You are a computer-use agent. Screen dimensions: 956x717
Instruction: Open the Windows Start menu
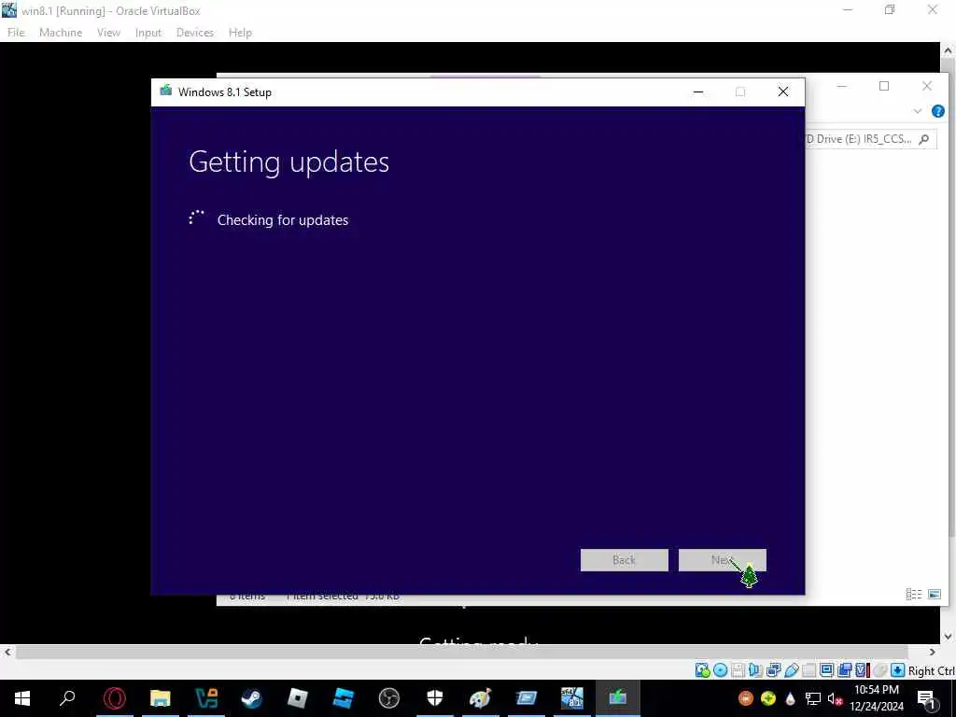tap(22, 698)
